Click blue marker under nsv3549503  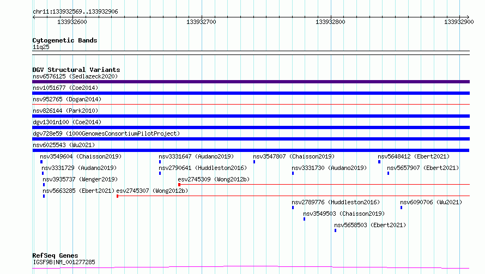[305, 219]
